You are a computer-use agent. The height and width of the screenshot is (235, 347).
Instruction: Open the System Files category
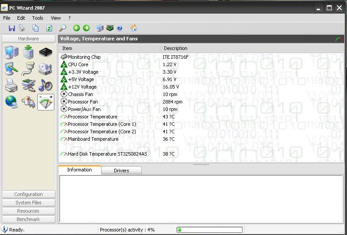pos(28,203)
